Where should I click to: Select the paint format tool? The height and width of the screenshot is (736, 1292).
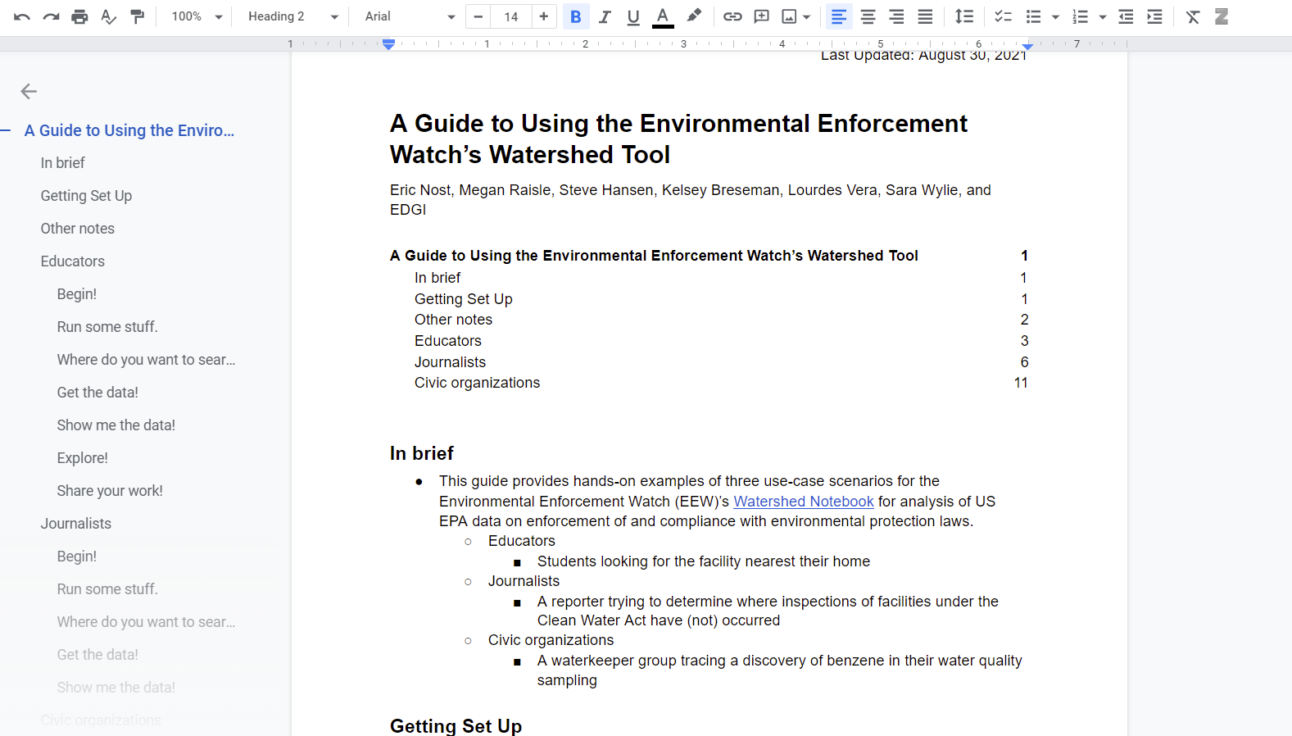138,16
